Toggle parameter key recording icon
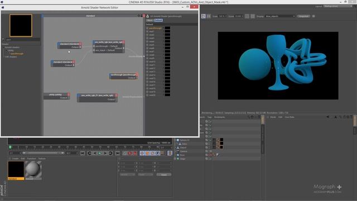 click(157, 153)
